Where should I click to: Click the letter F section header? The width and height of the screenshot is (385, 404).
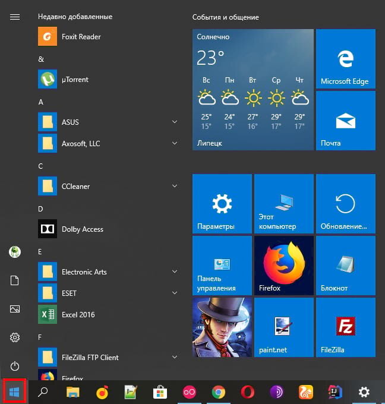(x=40, y=337)
